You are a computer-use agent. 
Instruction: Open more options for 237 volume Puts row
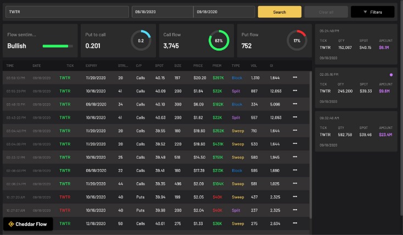click(x=295, y=210)
